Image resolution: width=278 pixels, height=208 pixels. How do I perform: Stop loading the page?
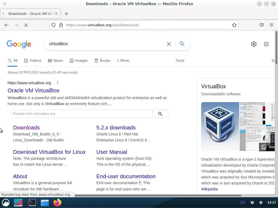26,25
